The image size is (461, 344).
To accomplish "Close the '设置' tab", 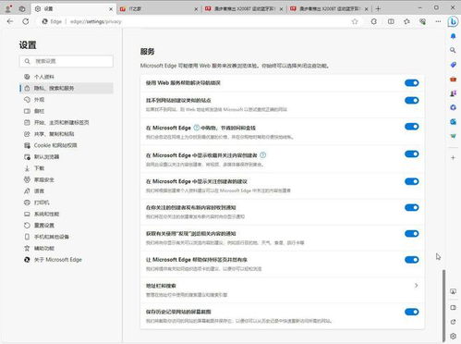I will click(x=111, y=9).
